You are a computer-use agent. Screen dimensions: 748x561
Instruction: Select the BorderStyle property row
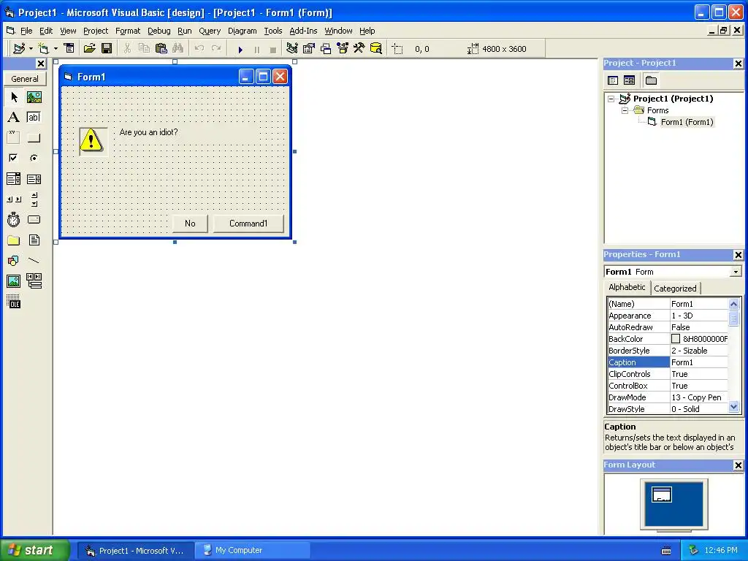(x=668, y=351)
